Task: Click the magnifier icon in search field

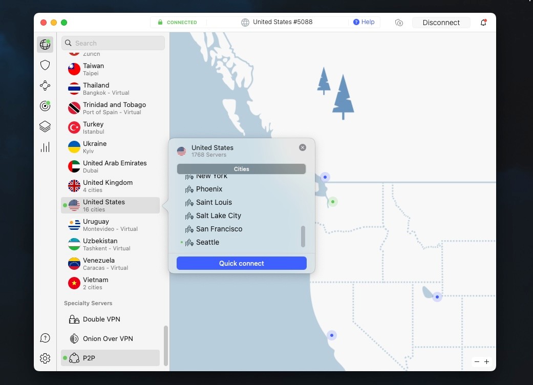Action: tap(68, 43)
